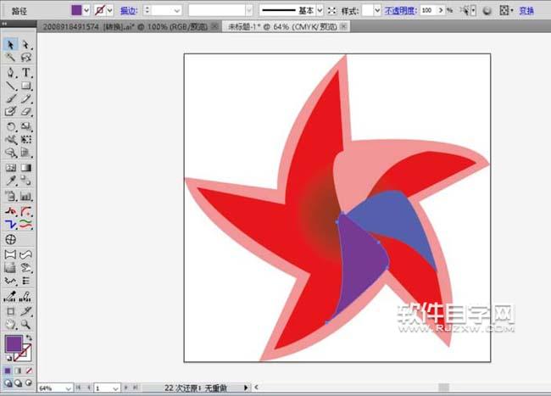Image resolution: width=551 pixels, height=396 pixels.
Task: Click the fill color swatch in control bar
Action: pos(76,10)
